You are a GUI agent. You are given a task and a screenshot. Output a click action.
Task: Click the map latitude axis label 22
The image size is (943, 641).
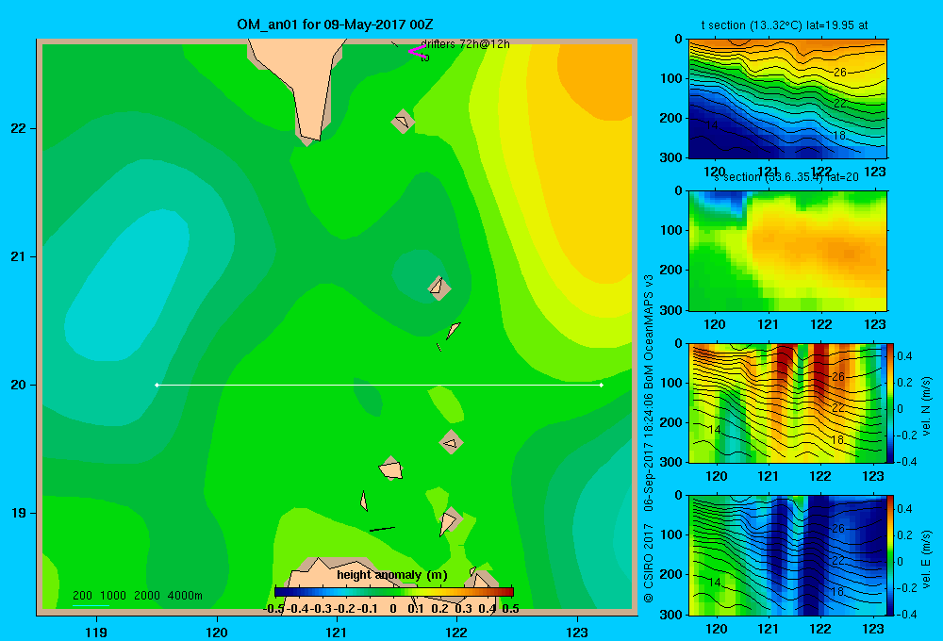pos(19,128)
